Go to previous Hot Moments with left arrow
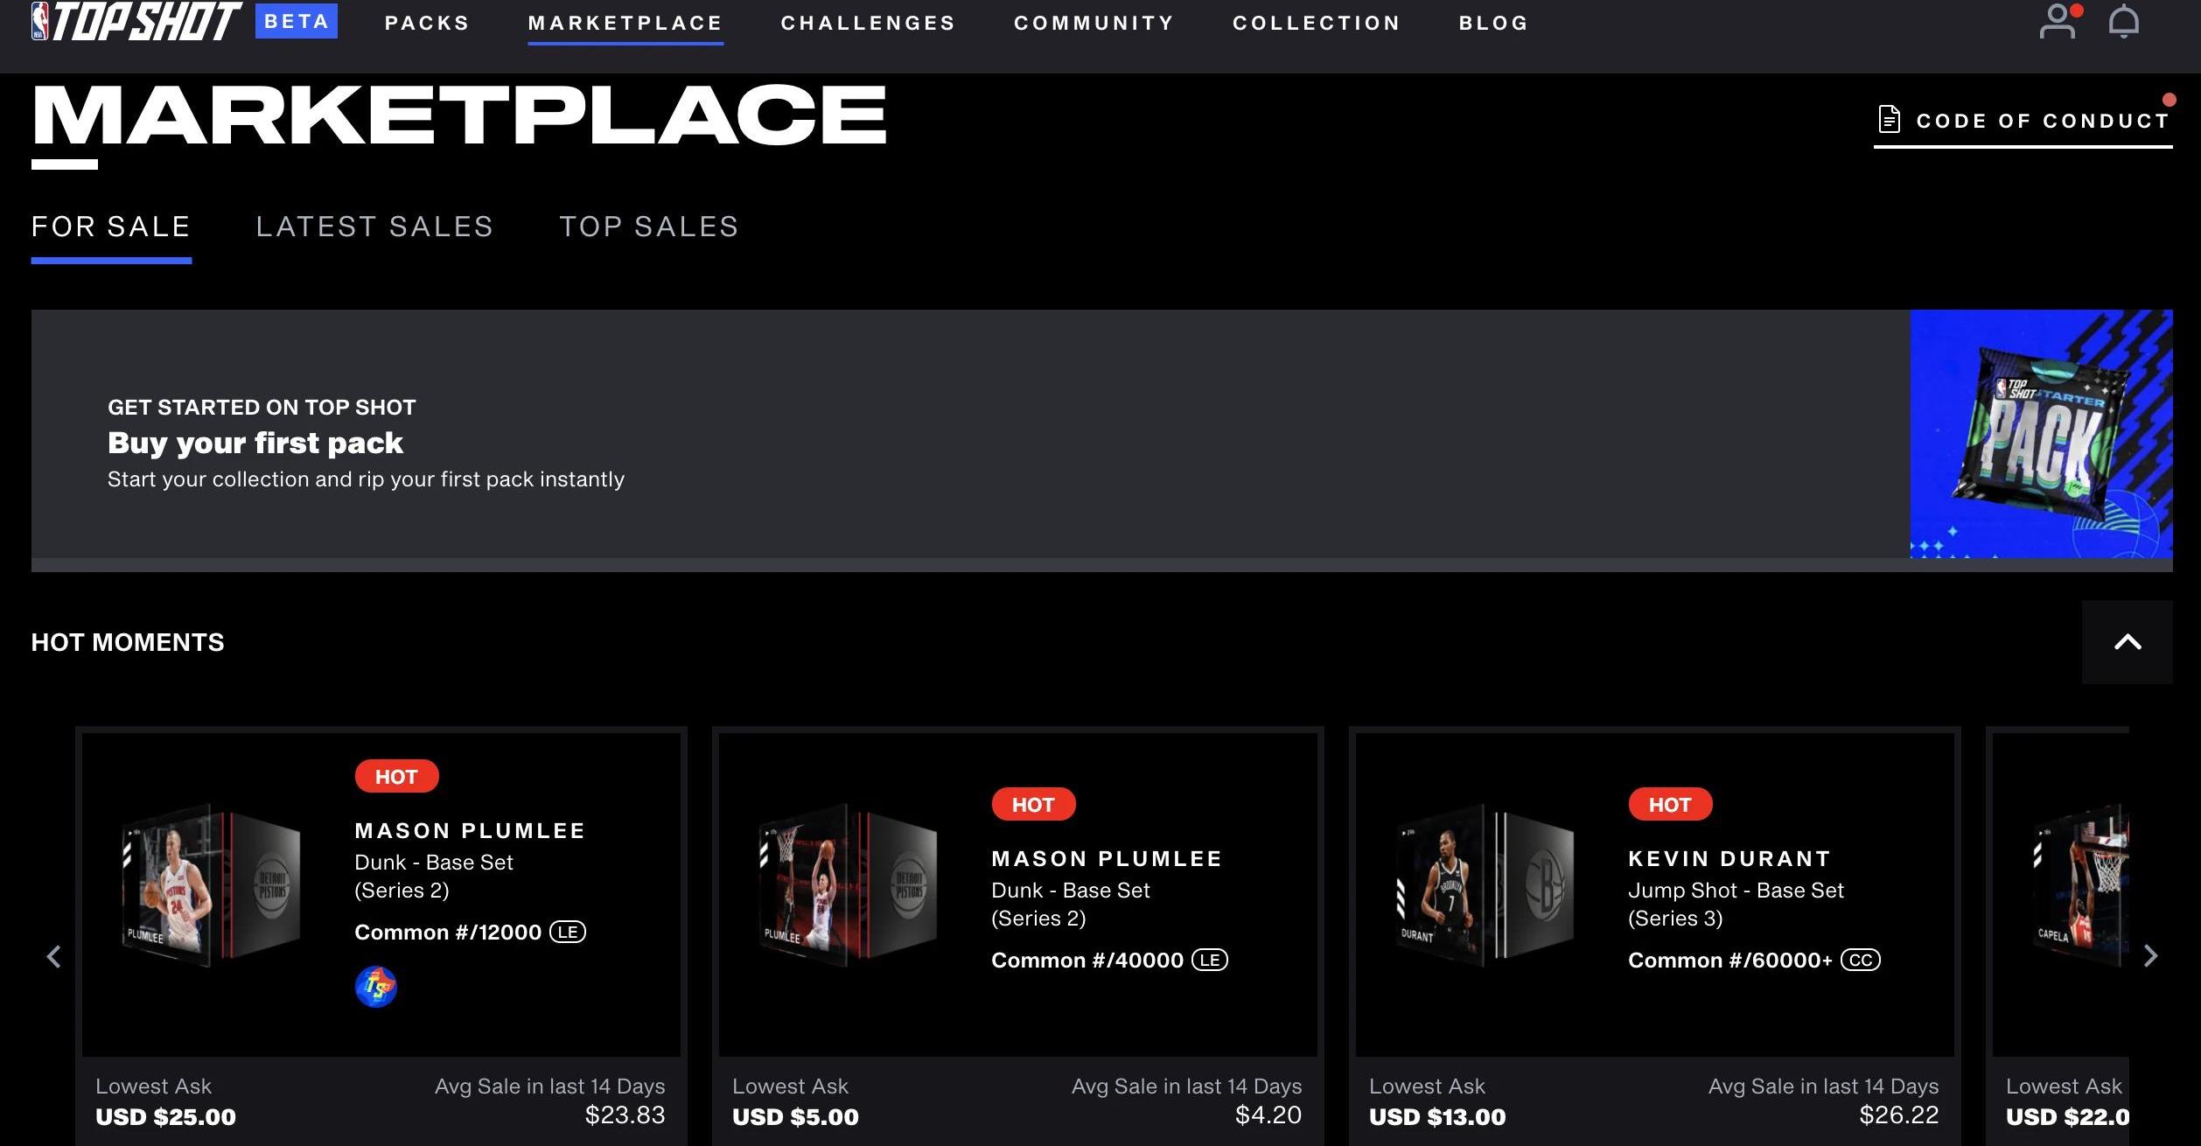Screen dimensions: 2201x1146 [53, 956]
